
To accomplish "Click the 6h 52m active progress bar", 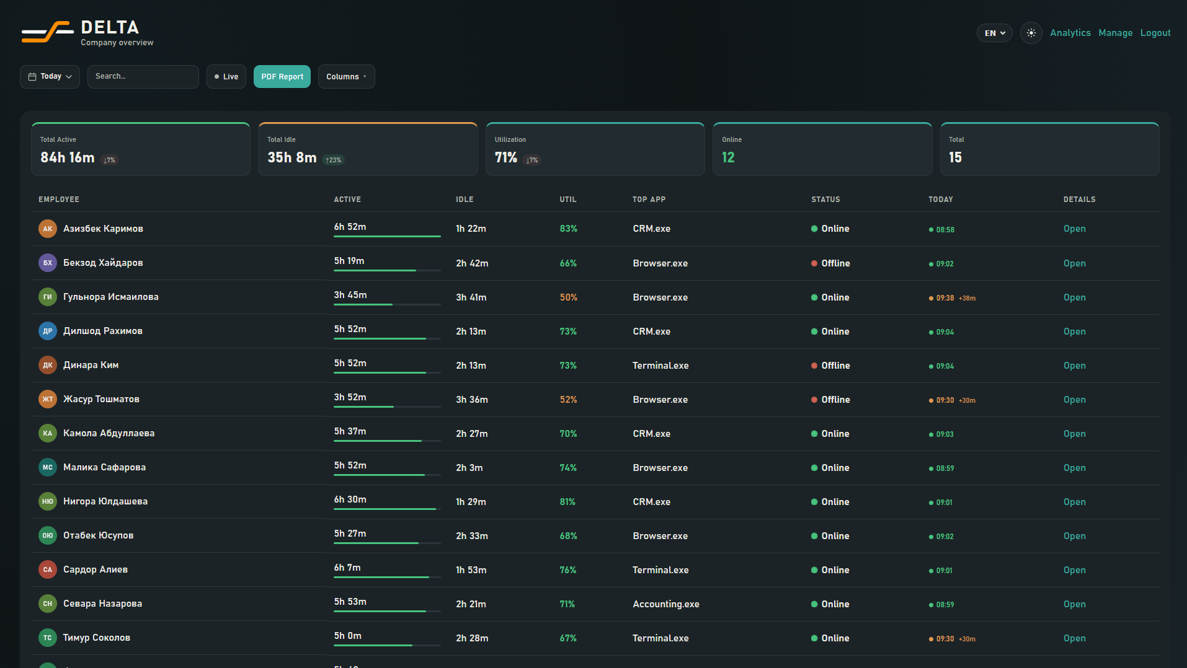I will (x=387, y=236).
